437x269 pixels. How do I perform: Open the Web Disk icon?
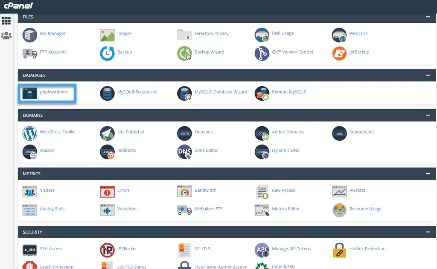pyautogui.click(x=339, y=35)
